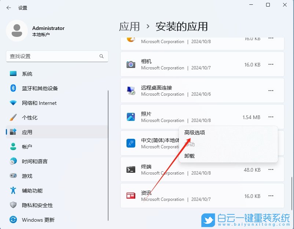The image size is (294, 229).
Task: Click the back arrow button
Action: coord(8,7)
